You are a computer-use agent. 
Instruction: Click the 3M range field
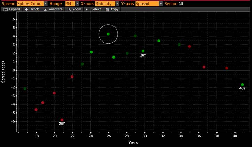coord(70,4)
